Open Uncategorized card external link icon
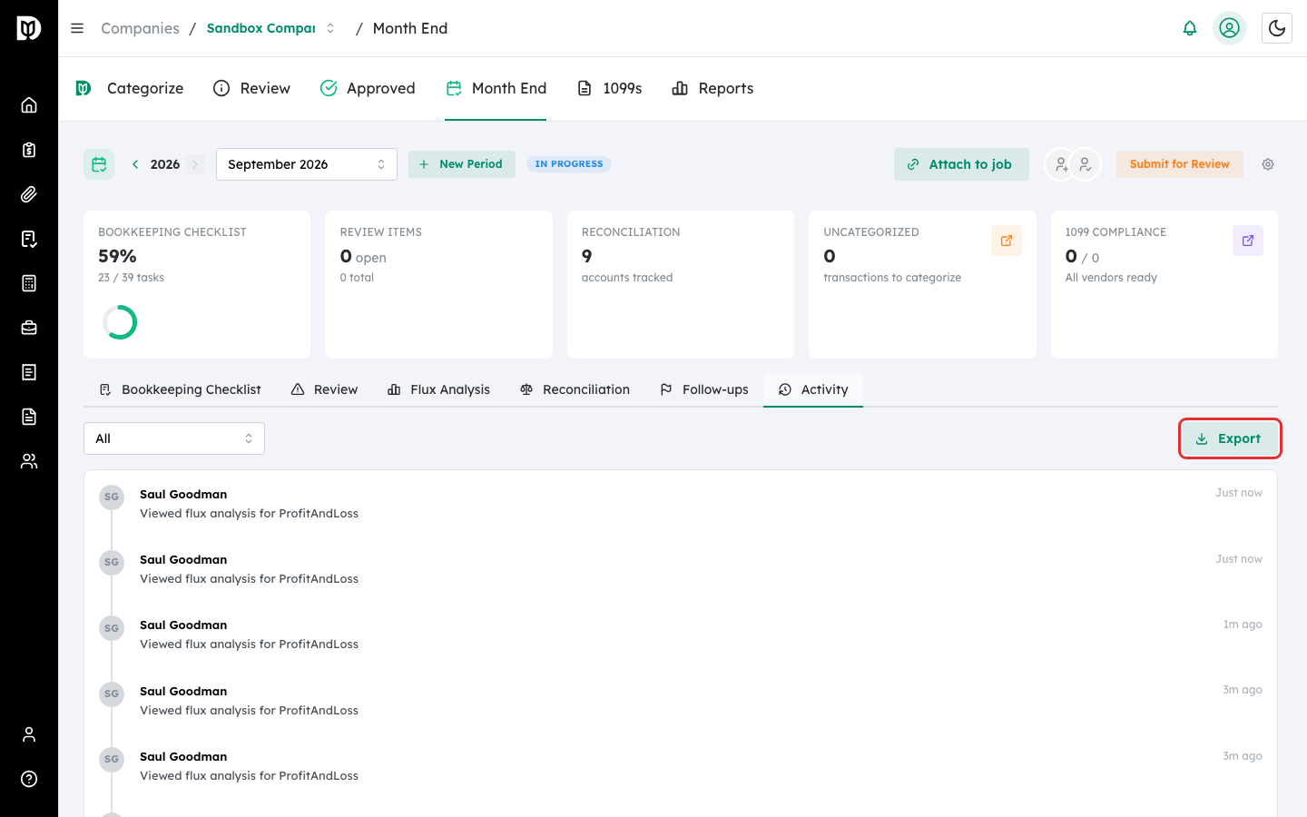Viewport: 1307px width, 817px height. (x=1007, y=241)
